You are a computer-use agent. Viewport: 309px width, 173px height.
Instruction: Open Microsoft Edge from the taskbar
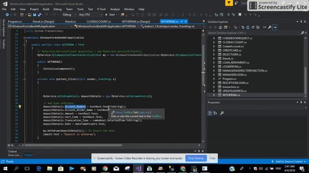pyautogui.click(x=39, y=169)
